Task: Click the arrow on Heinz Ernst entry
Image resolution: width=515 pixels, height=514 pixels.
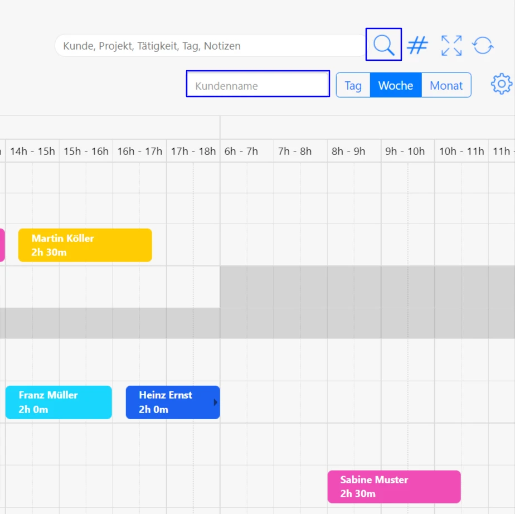Action: click(216, 402)
